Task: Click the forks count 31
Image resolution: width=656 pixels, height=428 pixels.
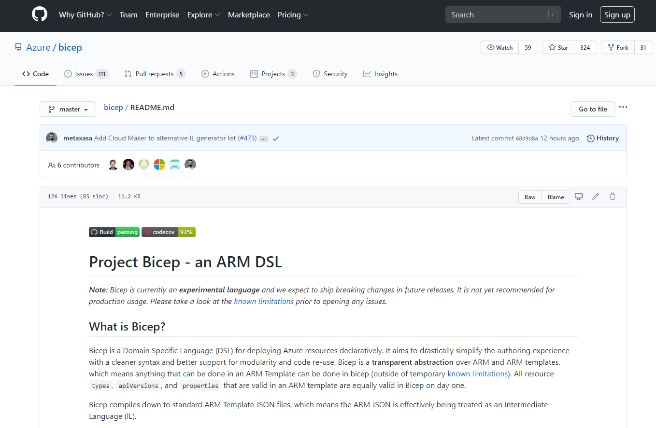Action: [643, 47]
